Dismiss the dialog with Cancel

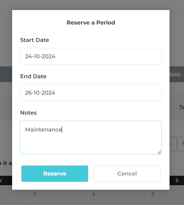127,174
